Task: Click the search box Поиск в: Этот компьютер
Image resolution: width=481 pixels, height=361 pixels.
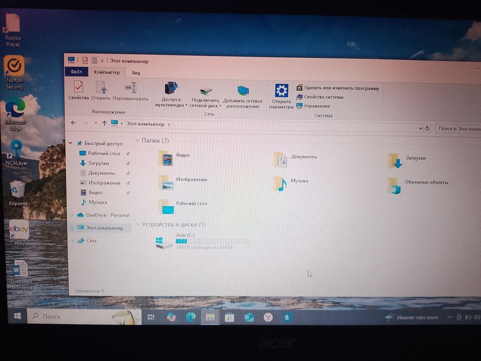Action: point(458,128)
